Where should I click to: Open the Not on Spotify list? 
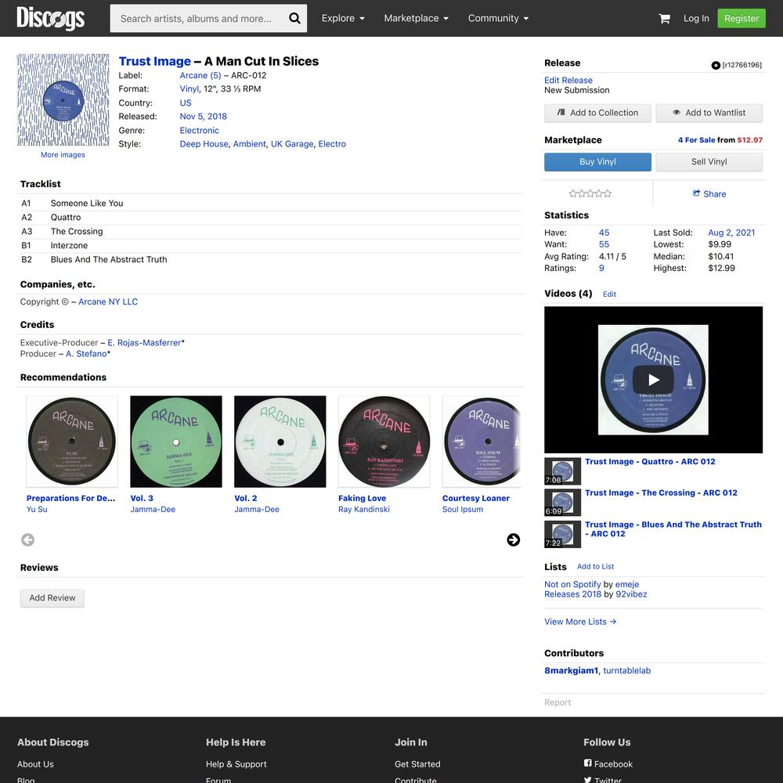pyautogui.click(x=572, y=584)
